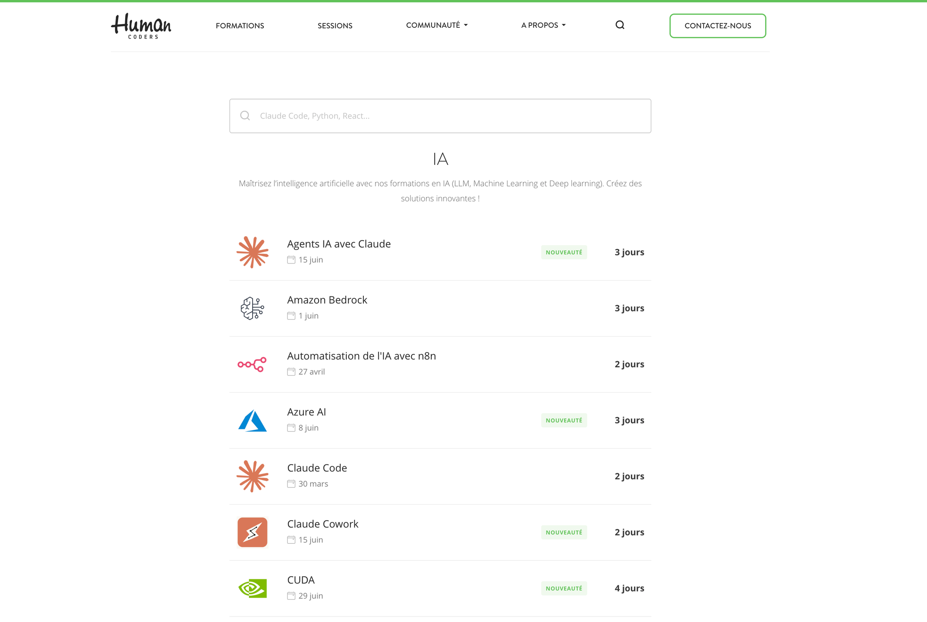
Task: Open the Formations menu item
Action: click(240, 25)
